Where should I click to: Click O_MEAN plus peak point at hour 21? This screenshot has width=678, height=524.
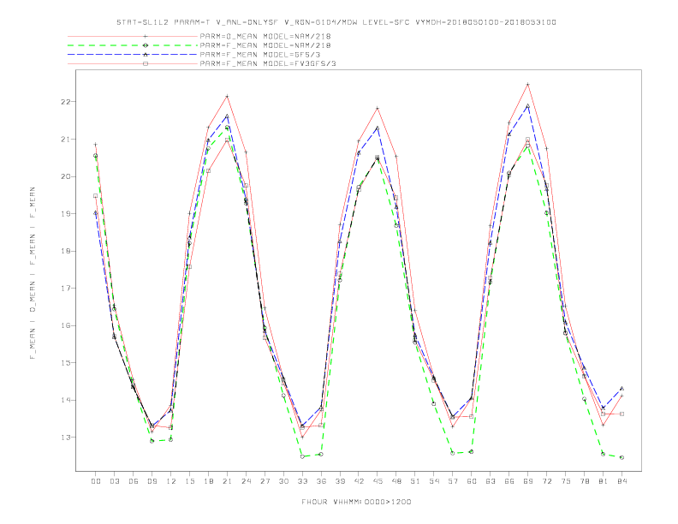[x=227, y=96]
